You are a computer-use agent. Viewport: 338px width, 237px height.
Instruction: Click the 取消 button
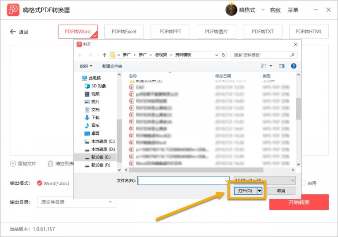(x=281, y=191)
